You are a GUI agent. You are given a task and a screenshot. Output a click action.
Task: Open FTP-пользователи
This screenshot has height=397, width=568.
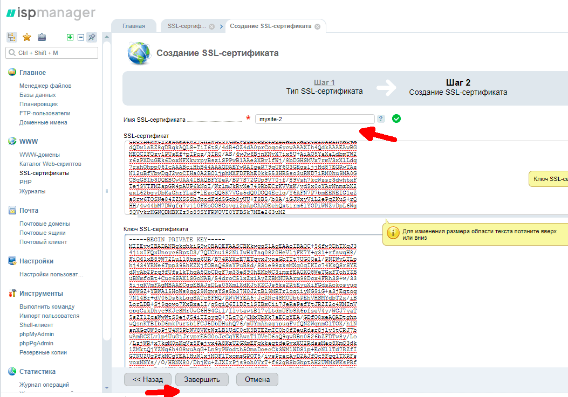(45, 113)
